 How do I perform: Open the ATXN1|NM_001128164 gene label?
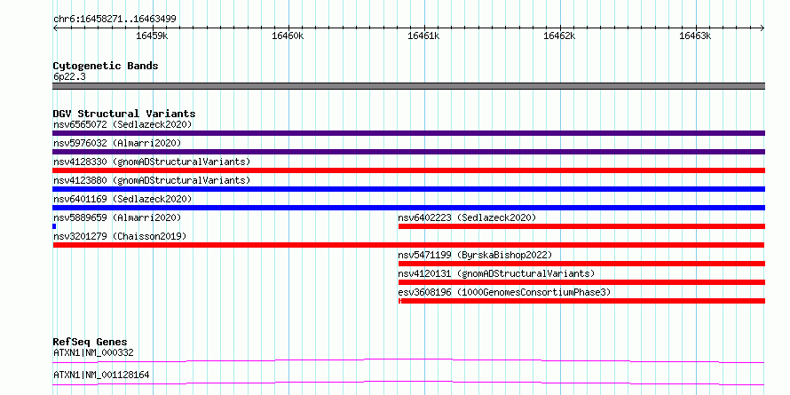click(x=101, y=375)
